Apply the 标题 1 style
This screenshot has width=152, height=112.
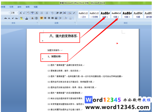coord(105,15)
